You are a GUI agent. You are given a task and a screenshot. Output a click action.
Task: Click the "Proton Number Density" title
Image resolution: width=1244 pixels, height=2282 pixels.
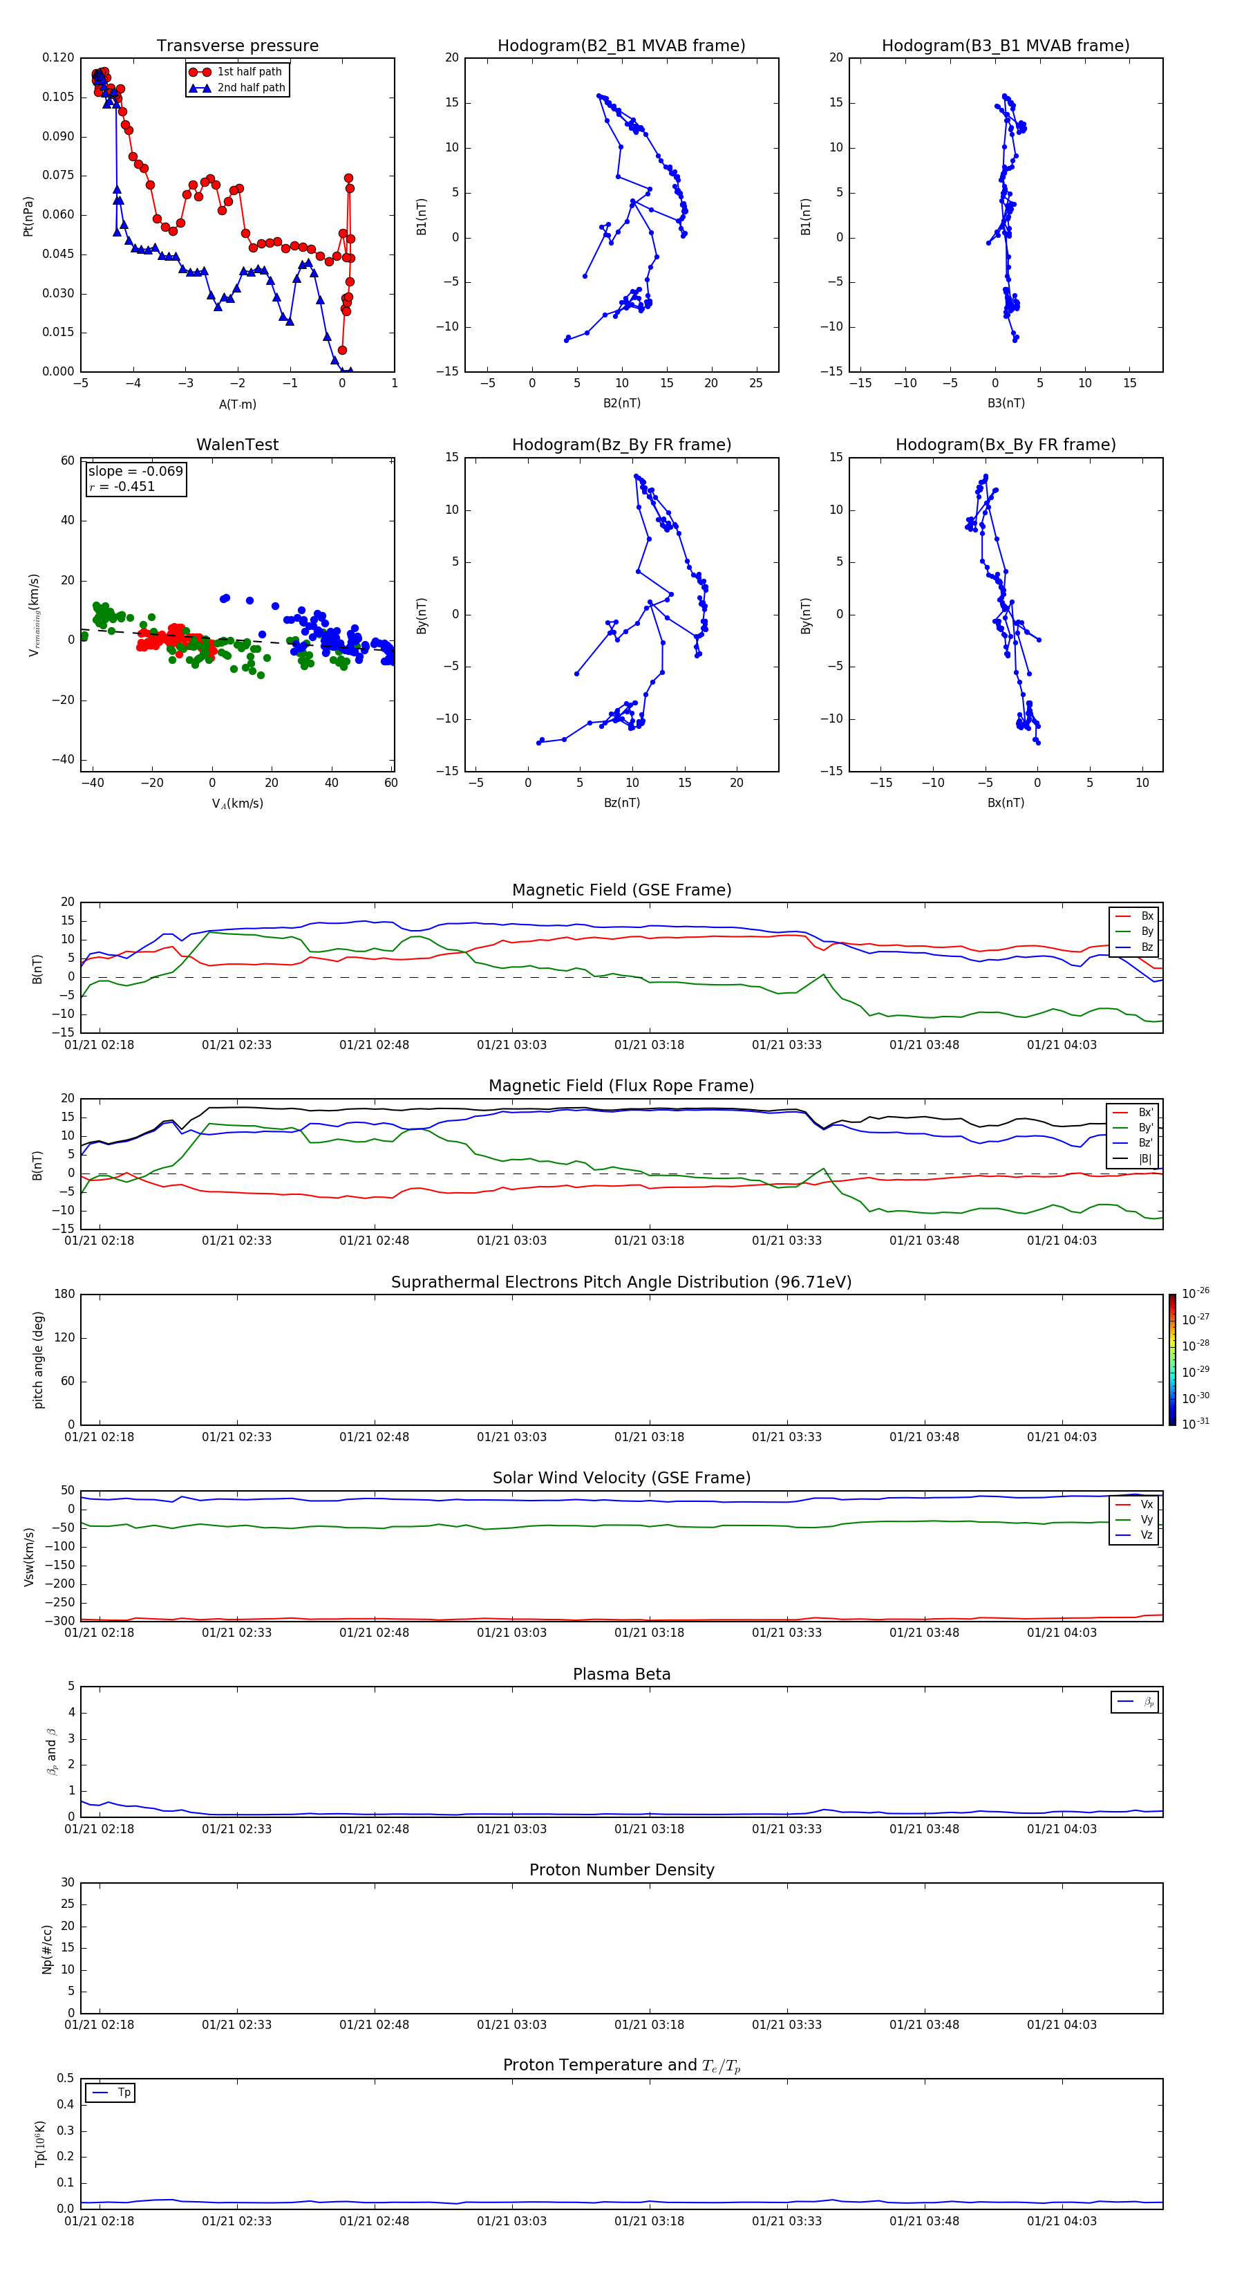[621, 1870]
